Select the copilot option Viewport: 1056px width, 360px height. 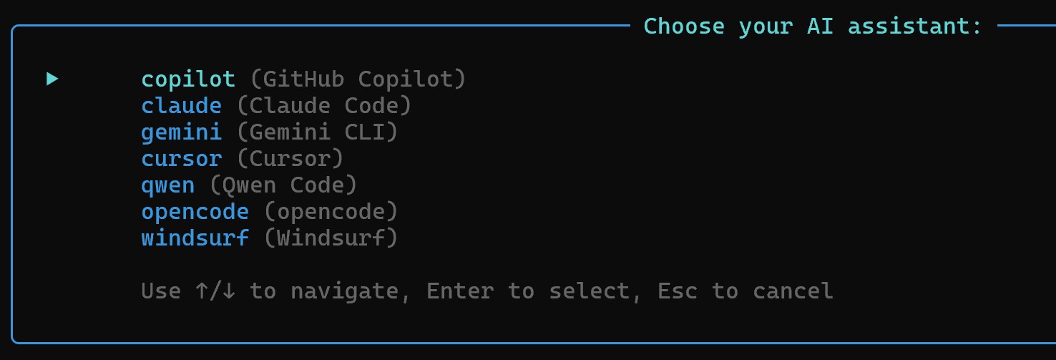pos(188,79)
